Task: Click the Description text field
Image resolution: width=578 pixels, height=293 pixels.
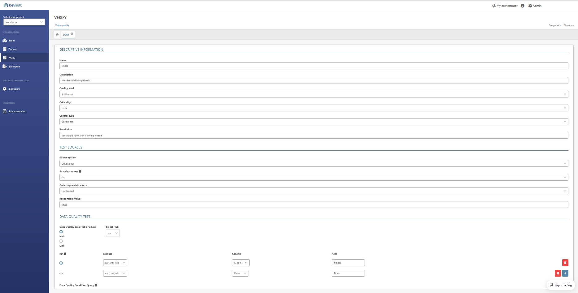Action: click(x=313, y=80)
